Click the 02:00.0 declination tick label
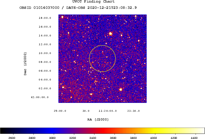The height and width of the screenshot is (139, 205). click(x=45, y=88)
